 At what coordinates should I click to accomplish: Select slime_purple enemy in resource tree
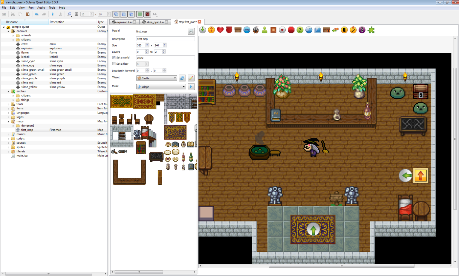tap(29, 78)
